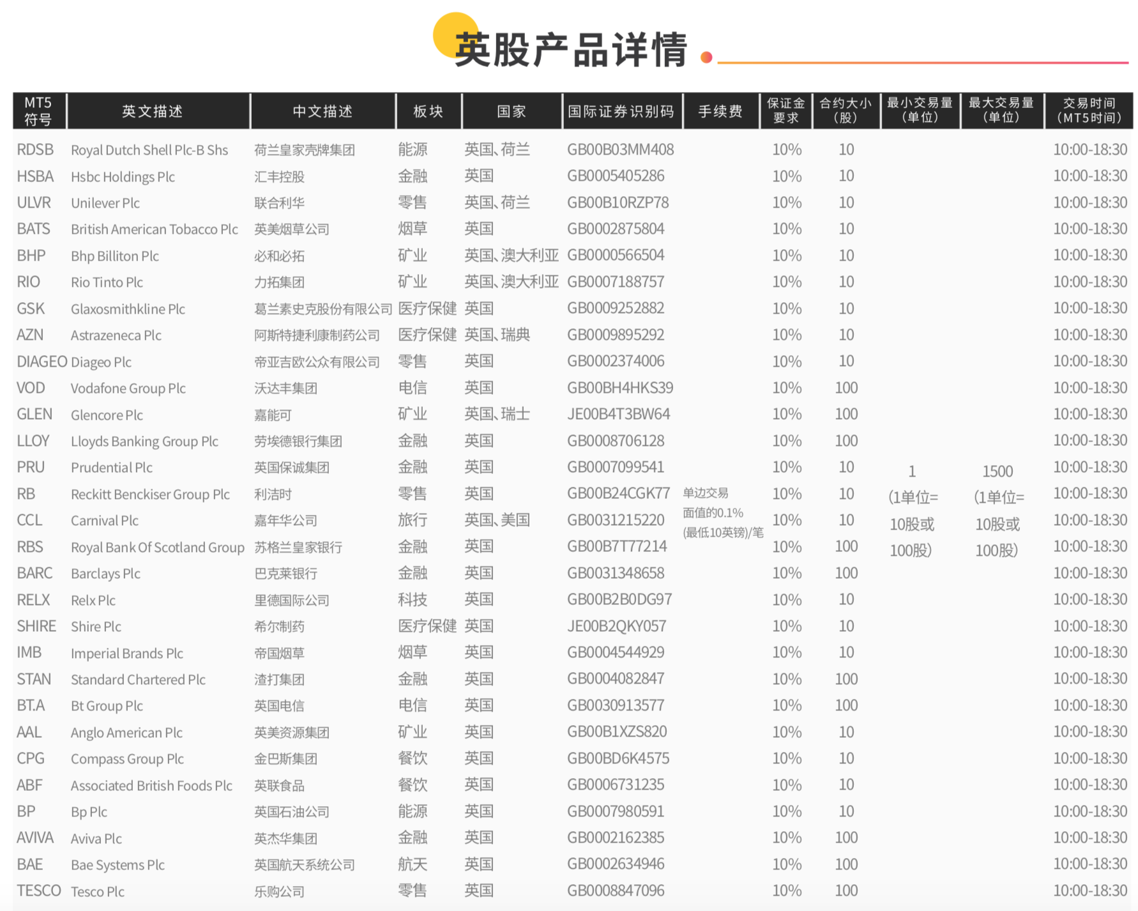Click Bae Systems Plc description
The width and height of the screenshot is (1138, 911).
point(118,865)
